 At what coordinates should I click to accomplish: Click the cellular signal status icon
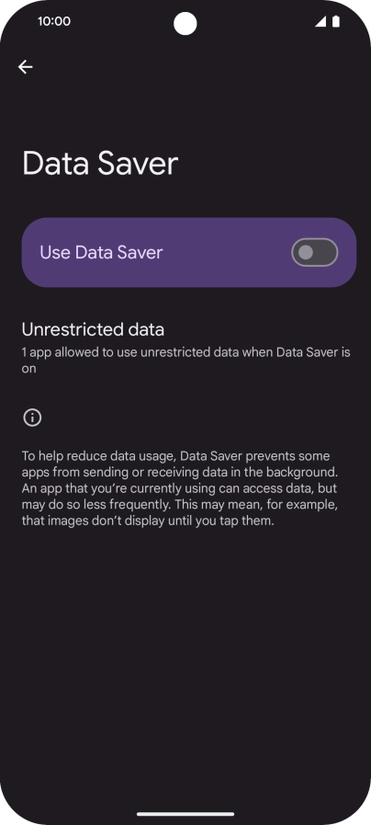point(320,21)
